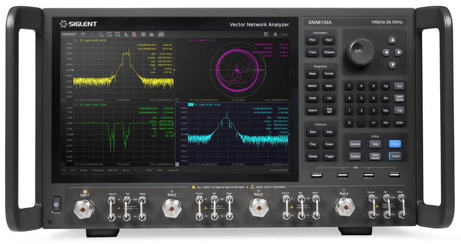
Task: Push the Power key in the Stimulus group
Action: tap(329, 144)
